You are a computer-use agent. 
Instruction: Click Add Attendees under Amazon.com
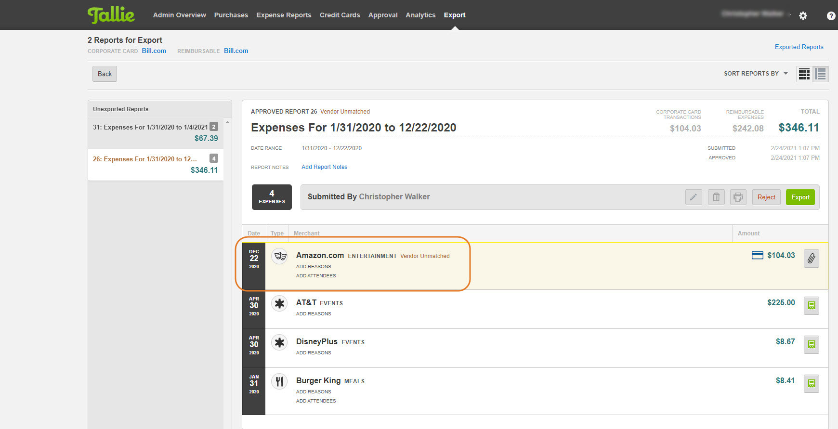316,275
